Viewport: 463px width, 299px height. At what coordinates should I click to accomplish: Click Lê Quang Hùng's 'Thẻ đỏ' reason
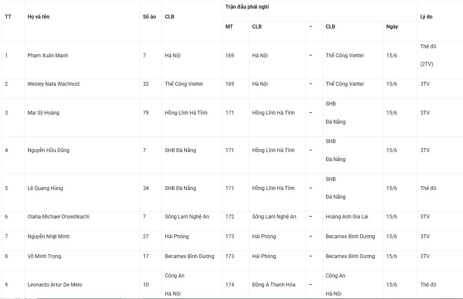pyautogui.click(x=428, y=188)
